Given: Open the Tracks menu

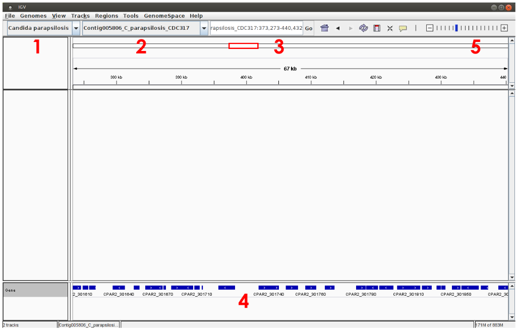Looking at the screenshot, I should (80, 16).
